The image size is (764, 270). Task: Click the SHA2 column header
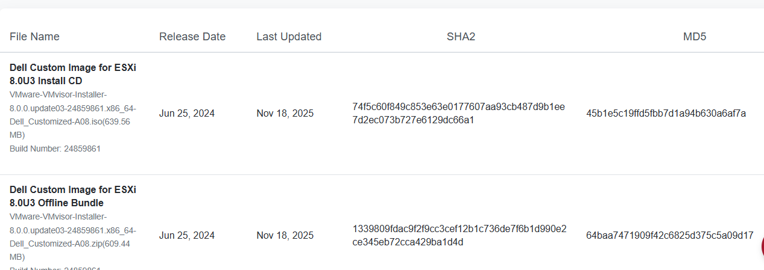click(x=461, y=37)
